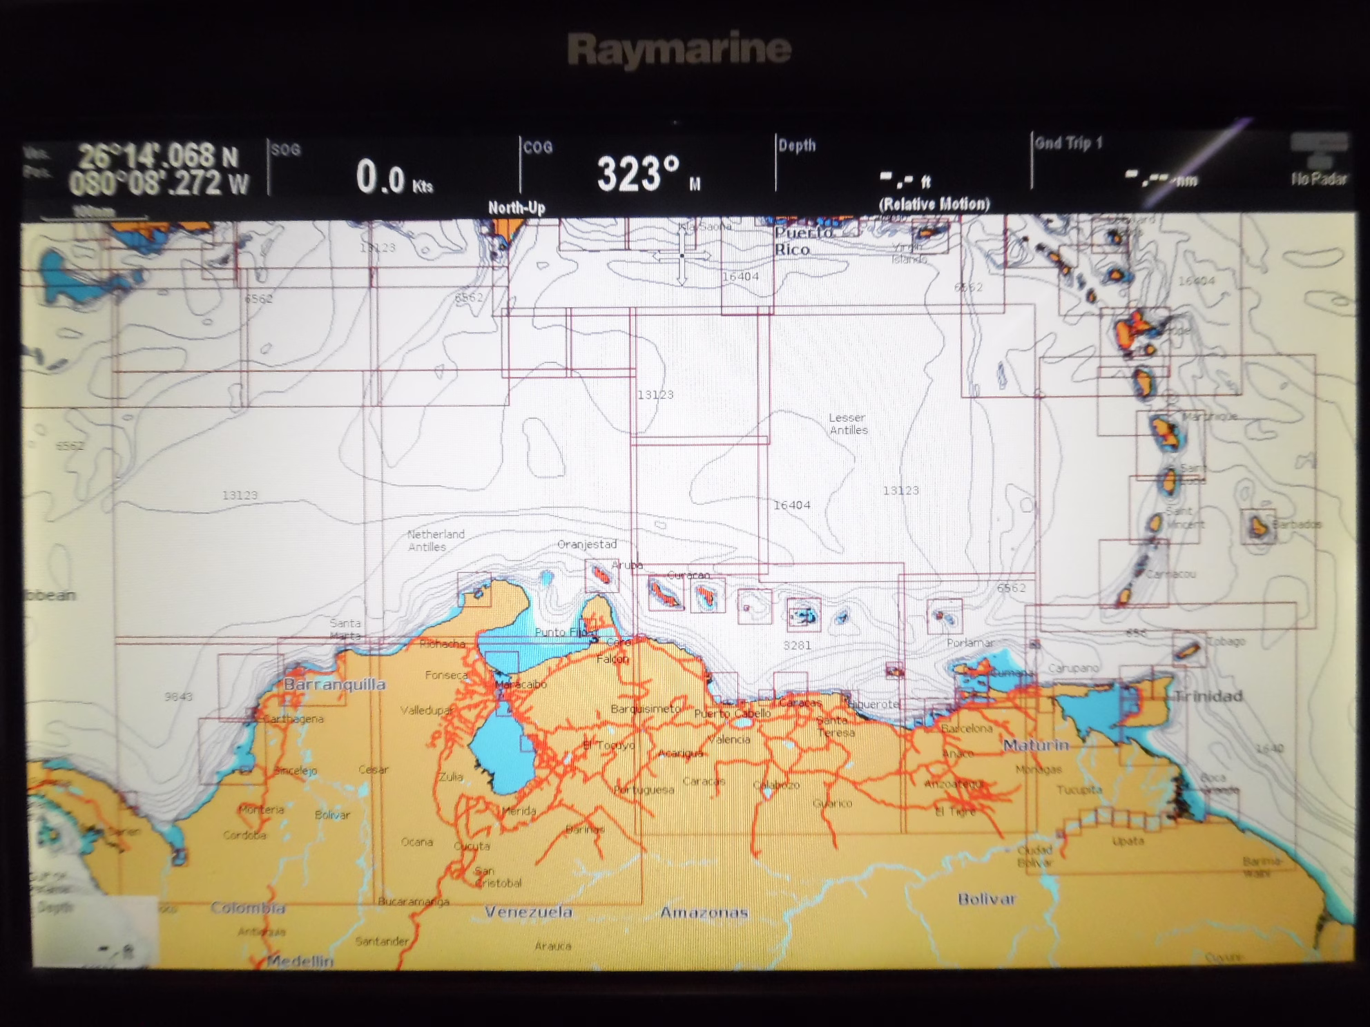Select the Tucupita label
Viewport: 1370px width, 1027px height.
[1079, 790]
